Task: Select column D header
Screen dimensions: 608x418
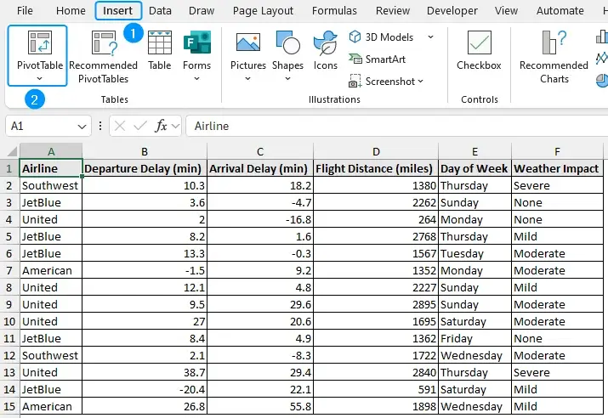Action: [x=376, y=151]
